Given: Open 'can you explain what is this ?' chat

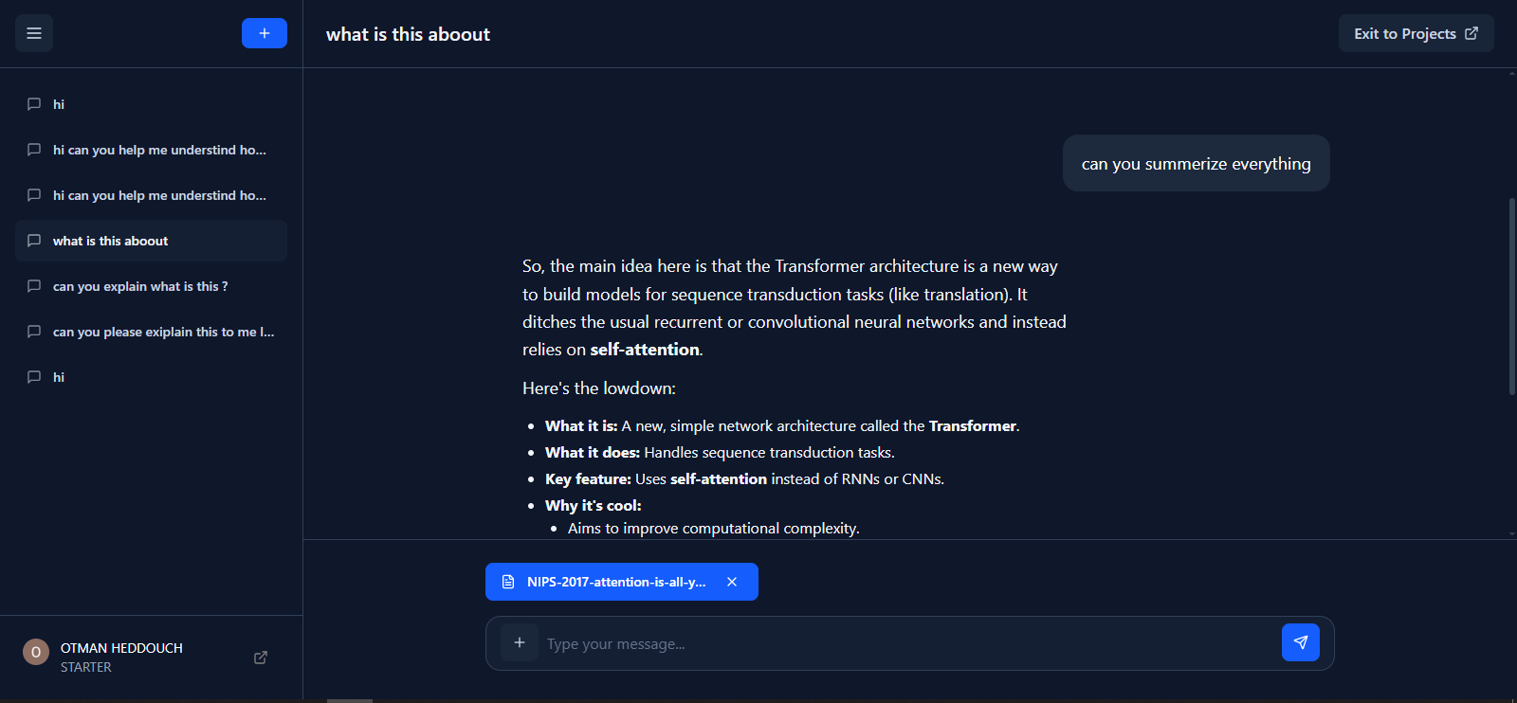Looking at the screenshot, I should [151, 286].
